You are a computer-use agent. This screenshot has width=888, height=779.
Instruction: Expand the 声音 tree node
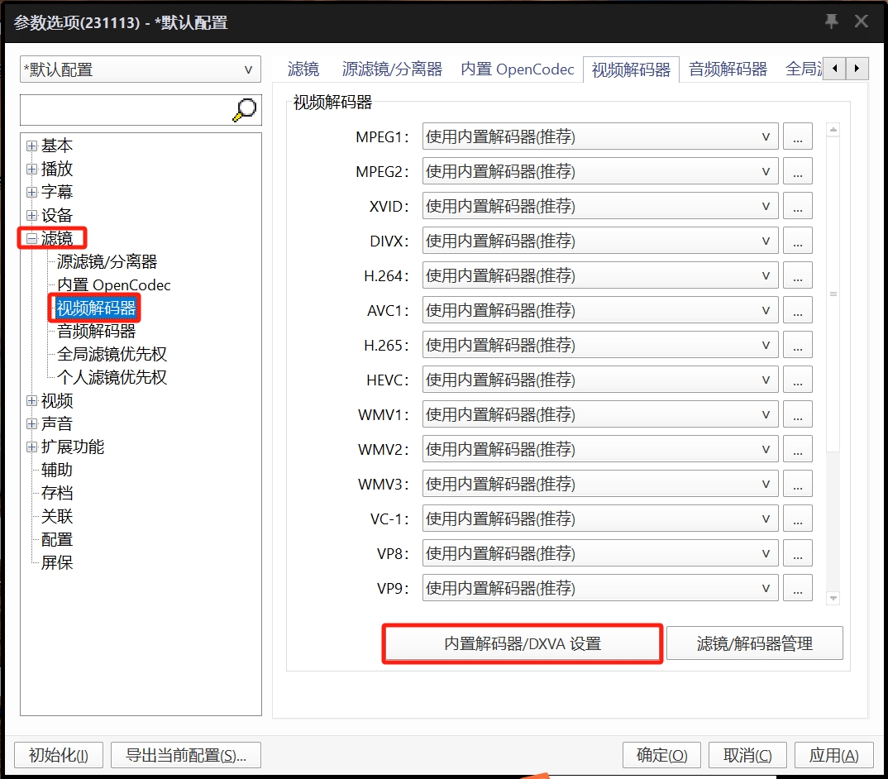click(31, 423)
